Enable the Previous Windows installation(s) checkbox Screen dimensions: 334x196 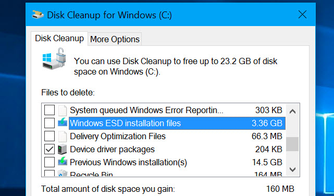tap(50, 162)
